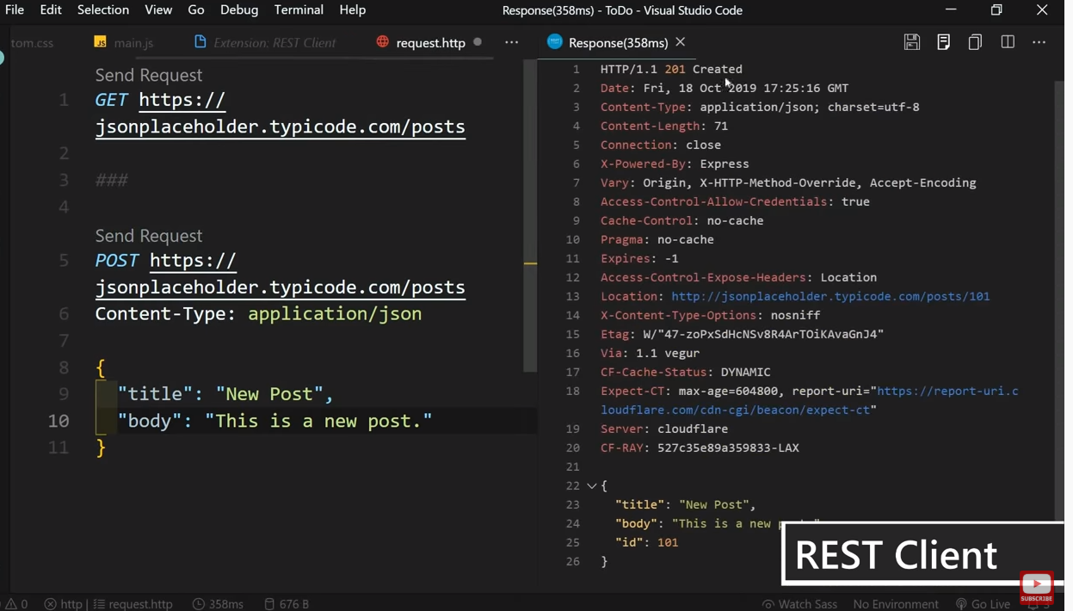The width and height of the screenshot is (1073, 611).
Task: Switch to Extension: REST Client tab
Action: tap(267, 42)
